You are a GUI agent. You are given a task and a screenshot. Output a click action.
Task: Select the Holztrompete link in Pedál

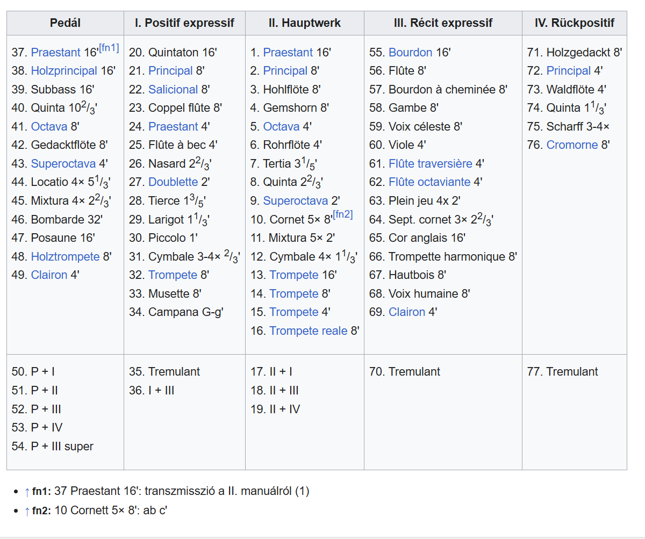pyautogui.click(x=66, y=256)
